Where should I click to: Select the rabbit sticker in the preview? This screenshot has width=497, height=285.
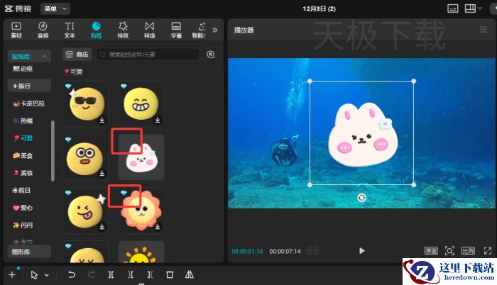[363, 135]
